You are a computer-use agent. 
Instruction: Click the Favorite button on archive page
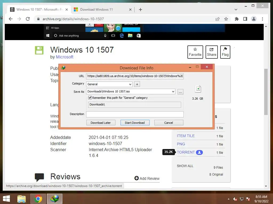click(x=195, y=52)
